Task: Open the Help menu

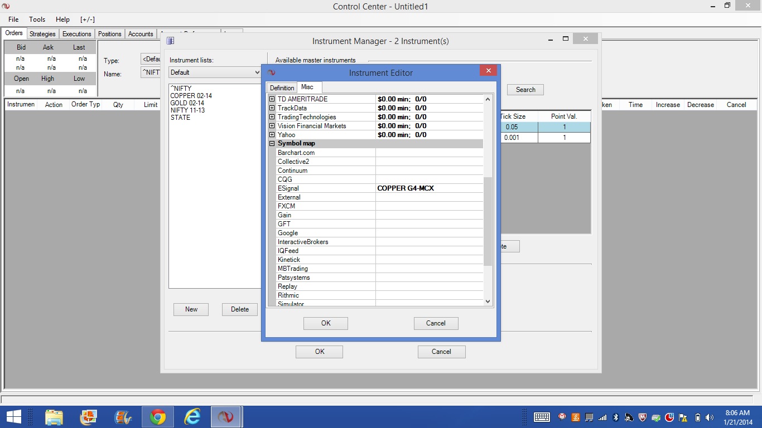Action: [62, 20]
